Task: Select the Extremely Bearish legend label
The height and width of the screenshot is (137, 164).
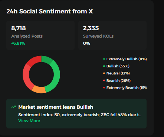Action: click(x=127, y=88)
